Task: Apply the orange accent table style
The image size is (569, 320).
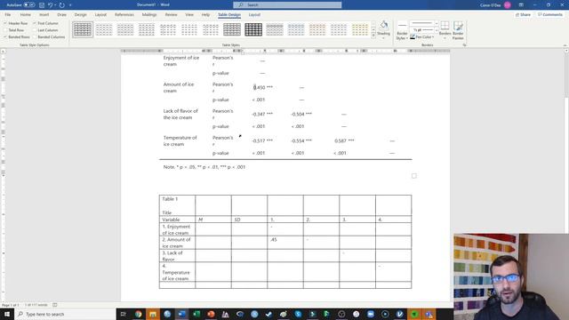Action: [317, 29]
